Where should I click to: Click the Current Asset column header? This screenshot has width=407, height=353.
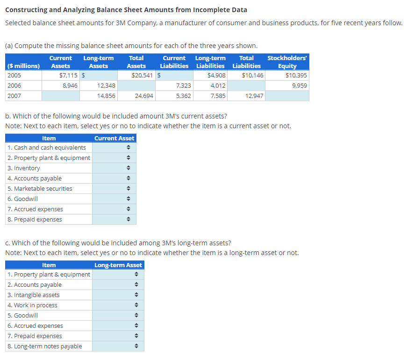click(114, 138)
